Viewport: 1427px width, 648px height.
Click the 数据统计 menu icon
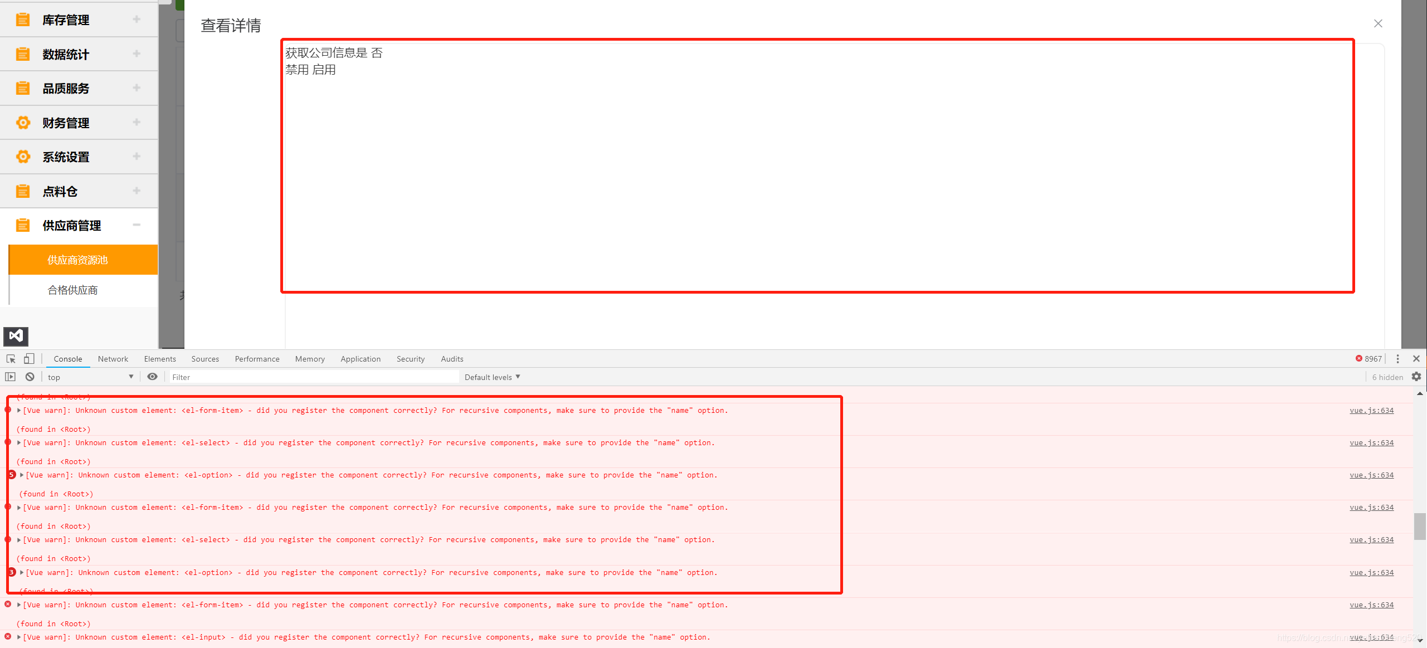23,54
